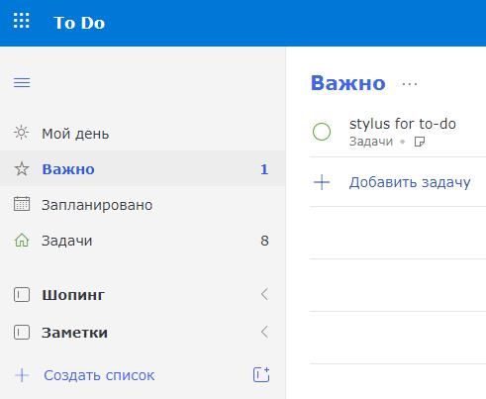Viewport: 486px width, 399px height.
Task: Expand the Шопинг group chevron
Action: click(x=264, y=294)
